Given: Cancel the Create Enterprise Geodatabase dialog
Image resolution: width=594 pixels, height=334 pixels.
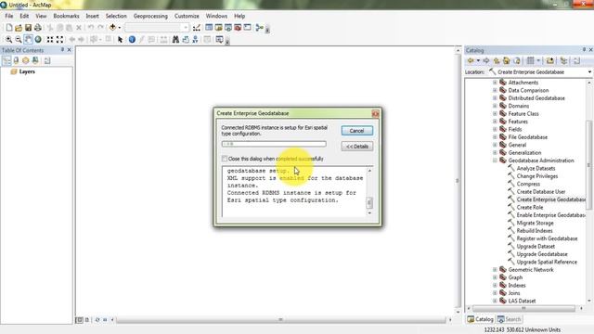Looking at the screenshot, I should coord(356,131).
